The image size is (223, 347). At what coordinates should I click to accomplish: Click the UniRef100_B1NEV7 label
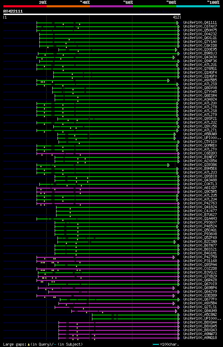coord(200,157)
